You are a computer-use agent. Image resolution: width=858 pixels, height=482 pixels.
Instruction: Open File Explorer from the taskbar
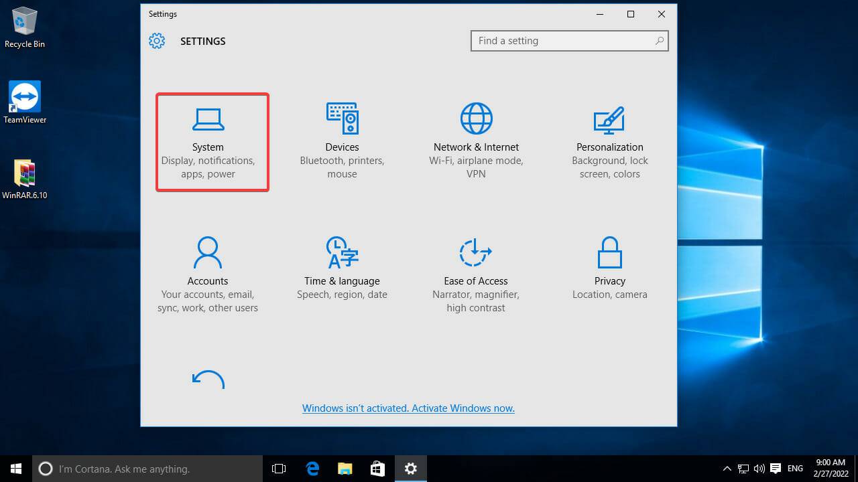tap(345, 468)
